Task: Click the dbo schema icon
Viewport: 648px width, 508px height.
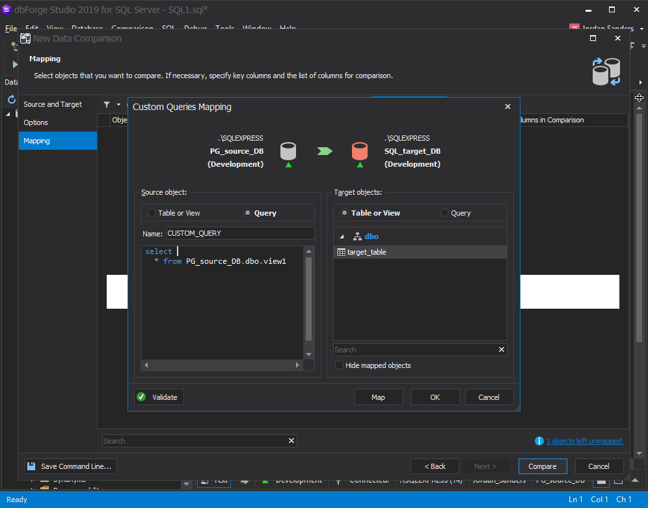Action: point(357,236)
